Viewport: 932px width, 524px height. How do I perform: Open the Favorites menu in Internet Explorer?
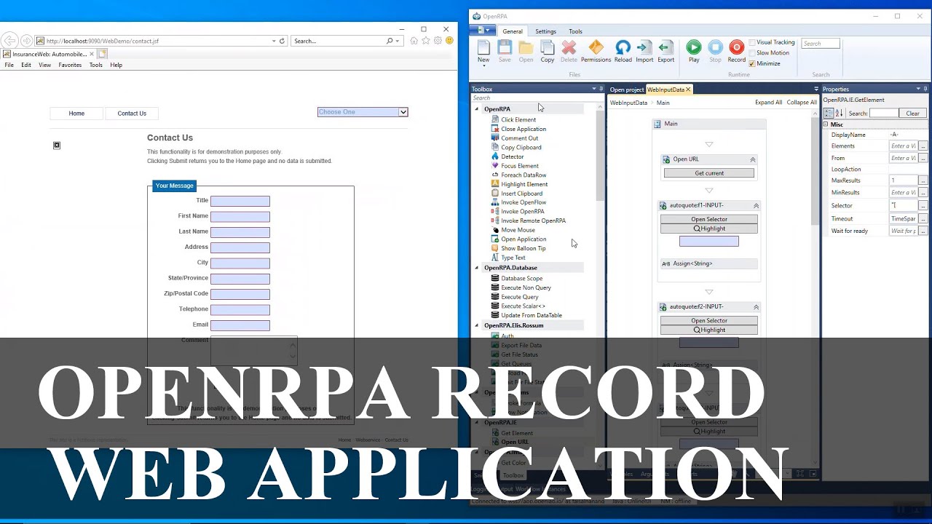70,65
